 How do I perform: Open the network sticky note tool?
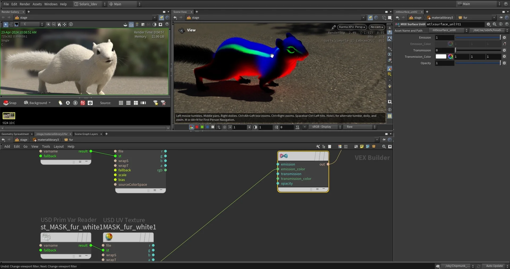tap(362, 146)
